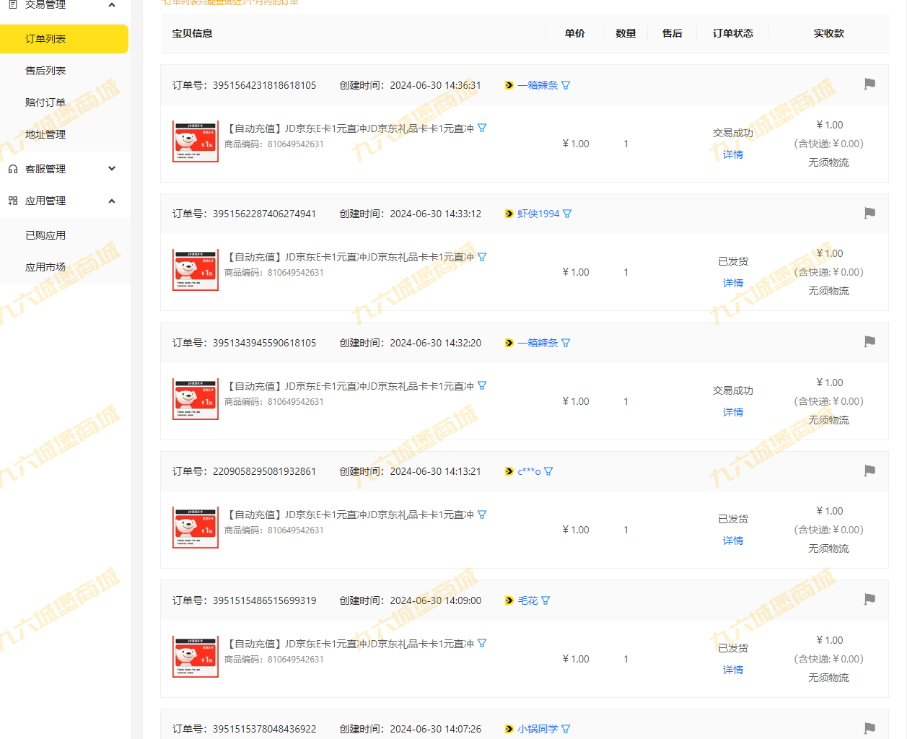Click the 交易管理 sidebar icon
The height and width of the screenshot is (739, 907).
pos(12,4)
